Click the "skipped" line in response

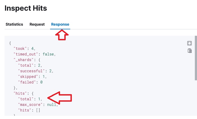tap(32, 77)
